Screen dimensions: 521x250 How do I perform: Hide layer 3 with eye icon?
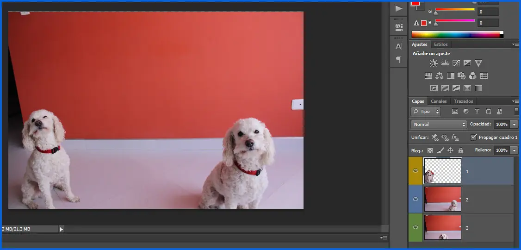click(416, 227)
